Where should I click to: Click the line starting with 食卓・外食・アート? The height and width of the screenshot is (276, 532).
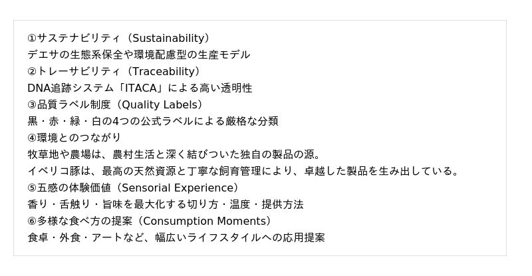[176, 237]
